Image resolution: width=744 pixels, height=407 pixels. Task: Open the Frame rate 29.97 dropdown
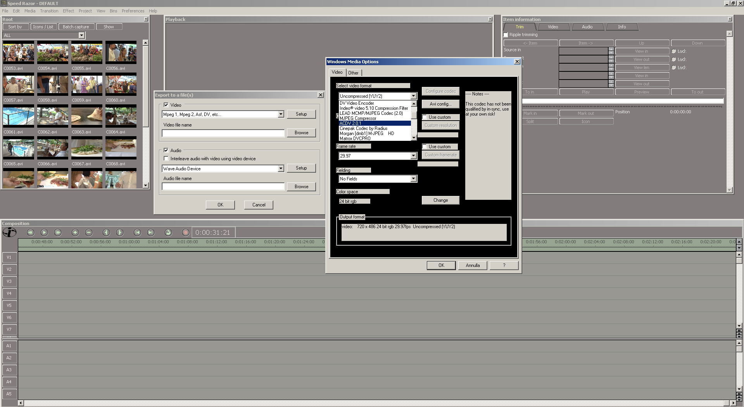click(413, 156)
